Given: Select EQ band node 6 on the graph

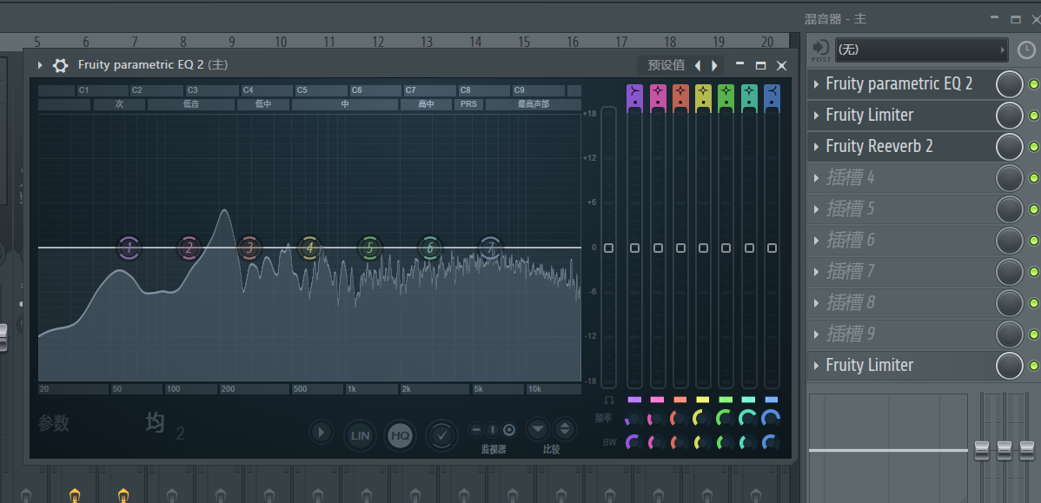Looking at the screenshot, I should tap(429, 248).
